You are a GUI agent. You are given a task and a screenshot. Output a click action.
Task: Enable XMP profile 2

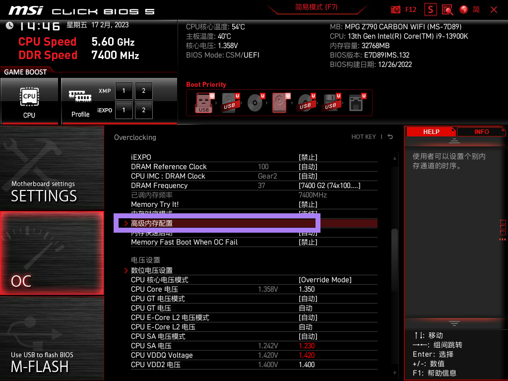pos(143,91)
